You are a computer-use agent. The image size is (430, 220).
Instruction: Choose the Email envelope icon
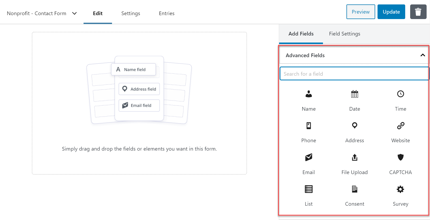pos(309,157)
